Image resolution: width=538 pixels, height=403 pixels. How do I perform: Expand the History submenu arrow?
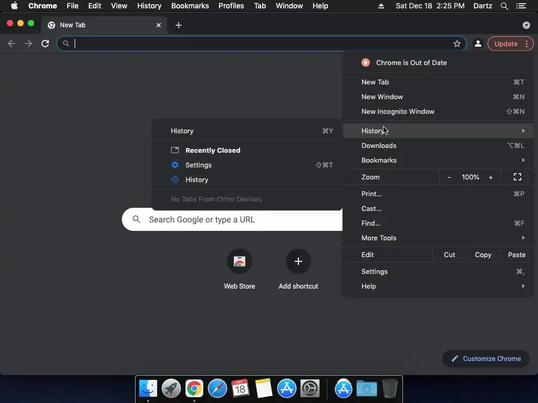523,131
